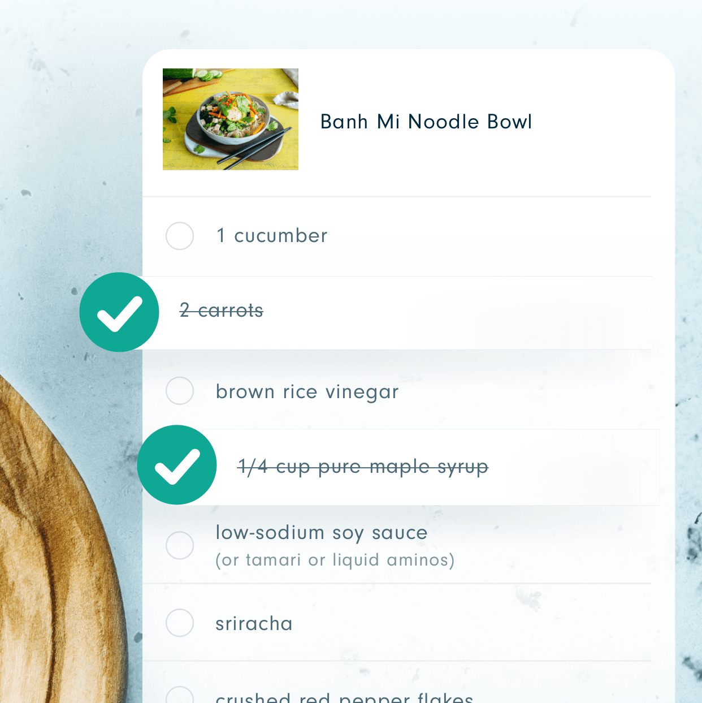Select the crushed red pepper flakes label

(x=344, y=697)
